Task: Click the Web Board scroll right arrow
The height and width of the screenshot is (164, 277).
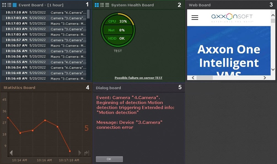Action: pos(265,78)
